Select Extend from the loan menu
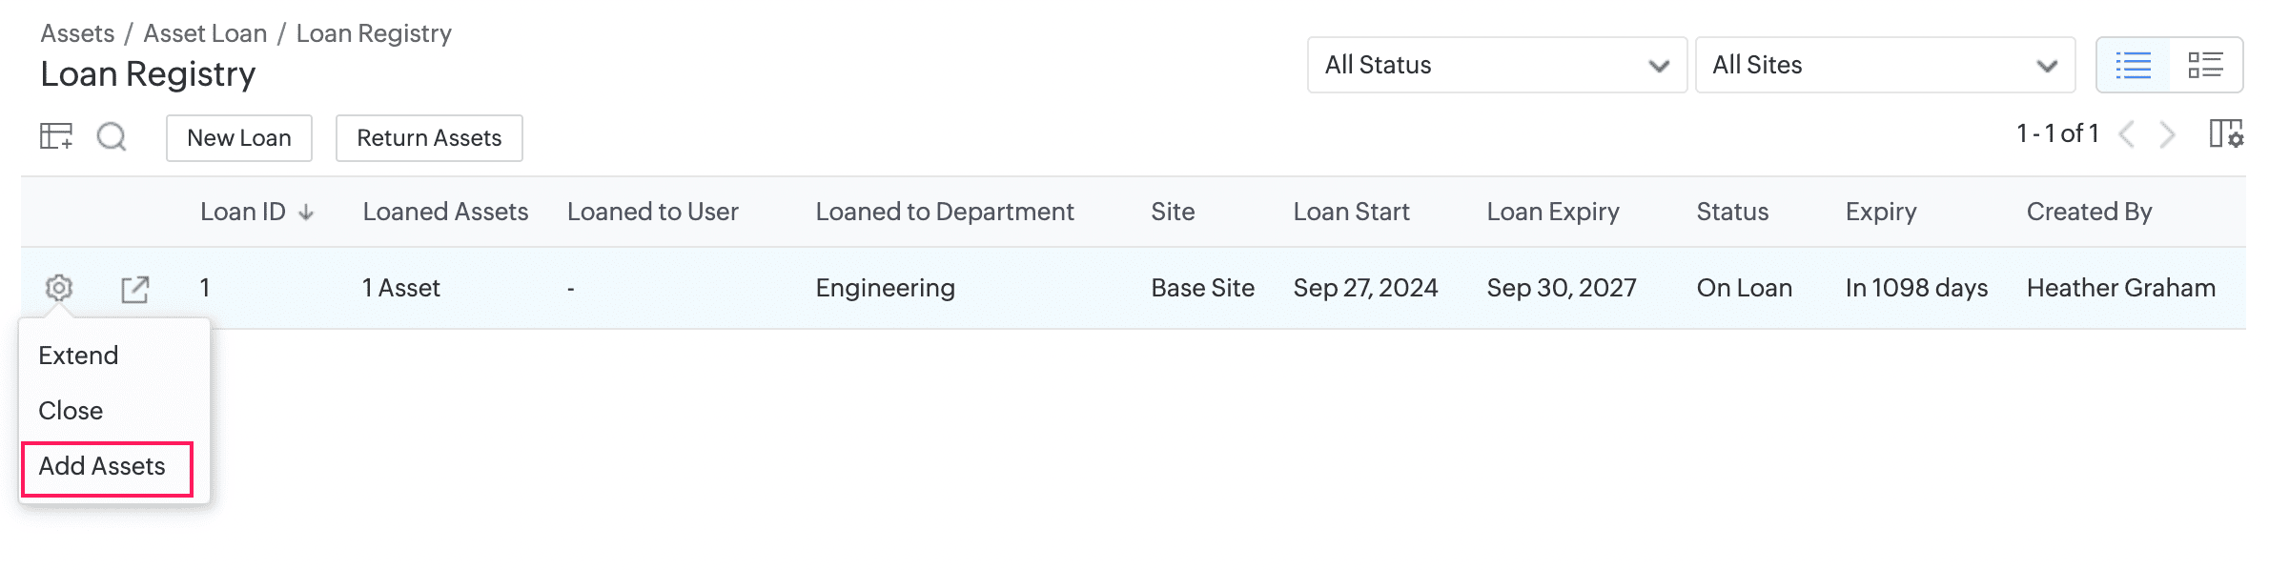The width and height of the screenshot is (2269, 570). 78,356
